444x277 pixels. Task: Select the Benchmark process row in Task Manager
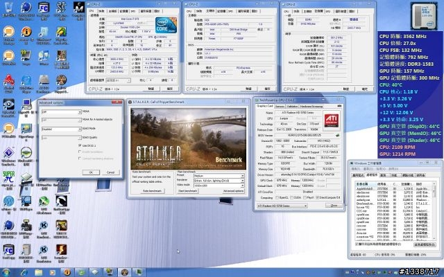[393, 204]
